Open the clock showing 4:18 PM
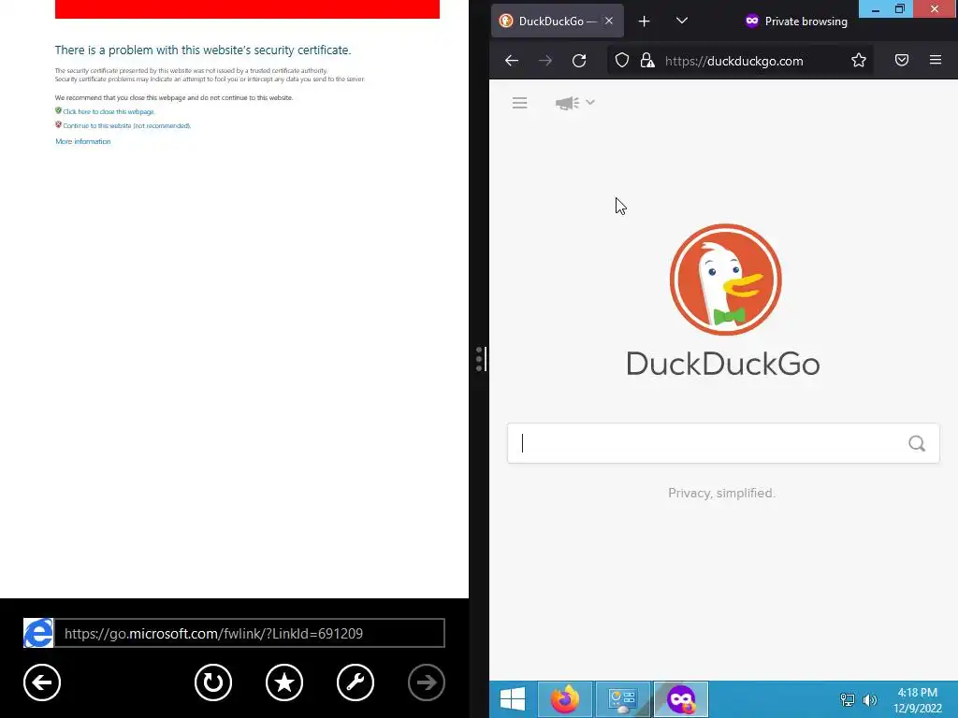 point(917,700)
